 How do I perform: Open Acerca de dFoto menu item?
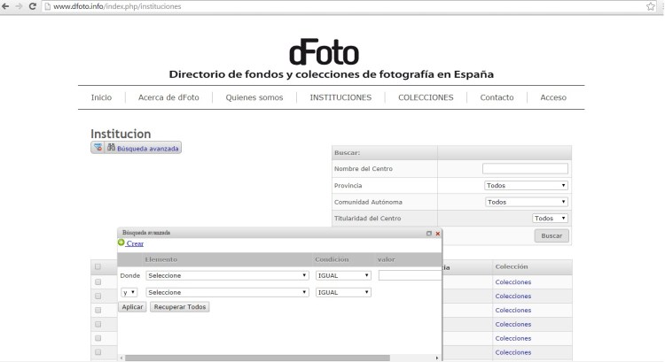click(168, 97)
